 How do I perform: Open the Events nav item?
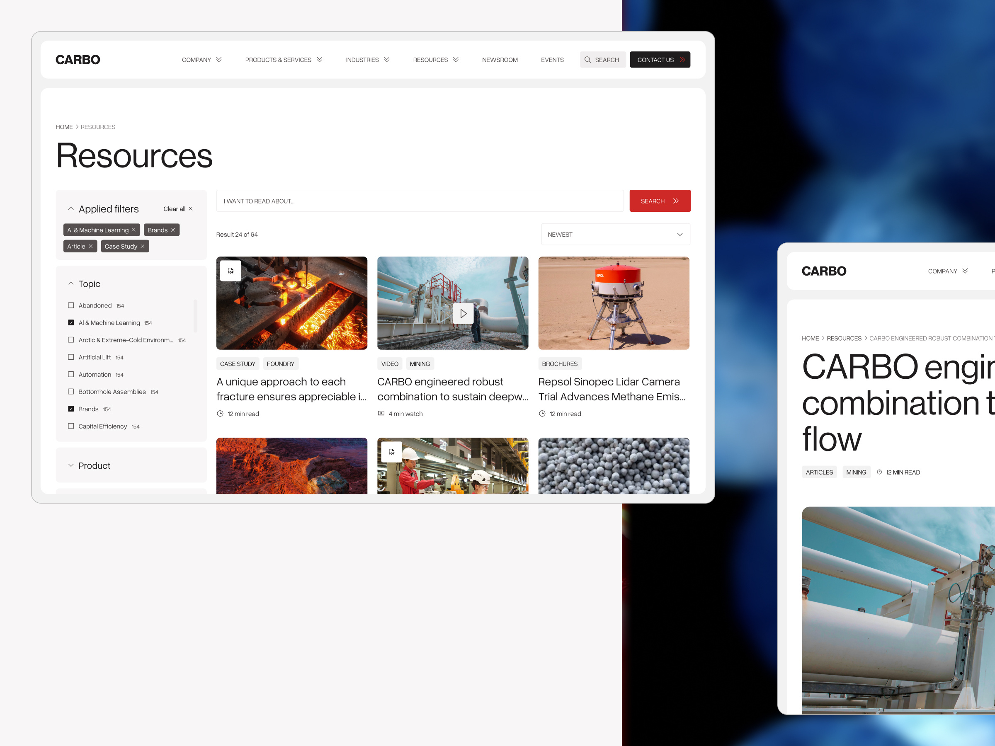coord(552,60)
